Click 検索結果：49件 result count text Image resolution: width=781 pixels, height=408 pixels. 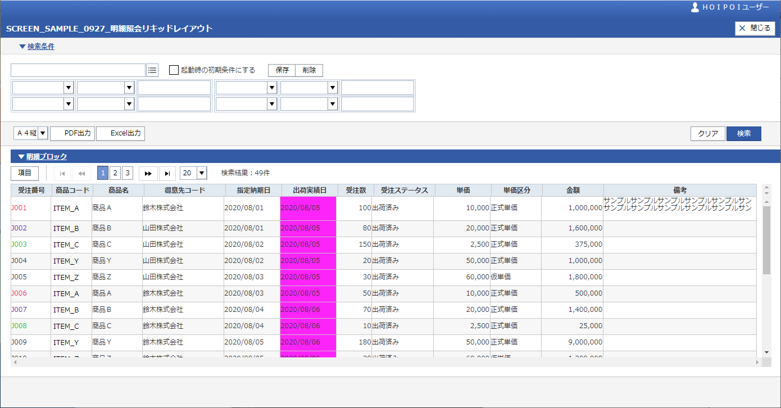246,173
